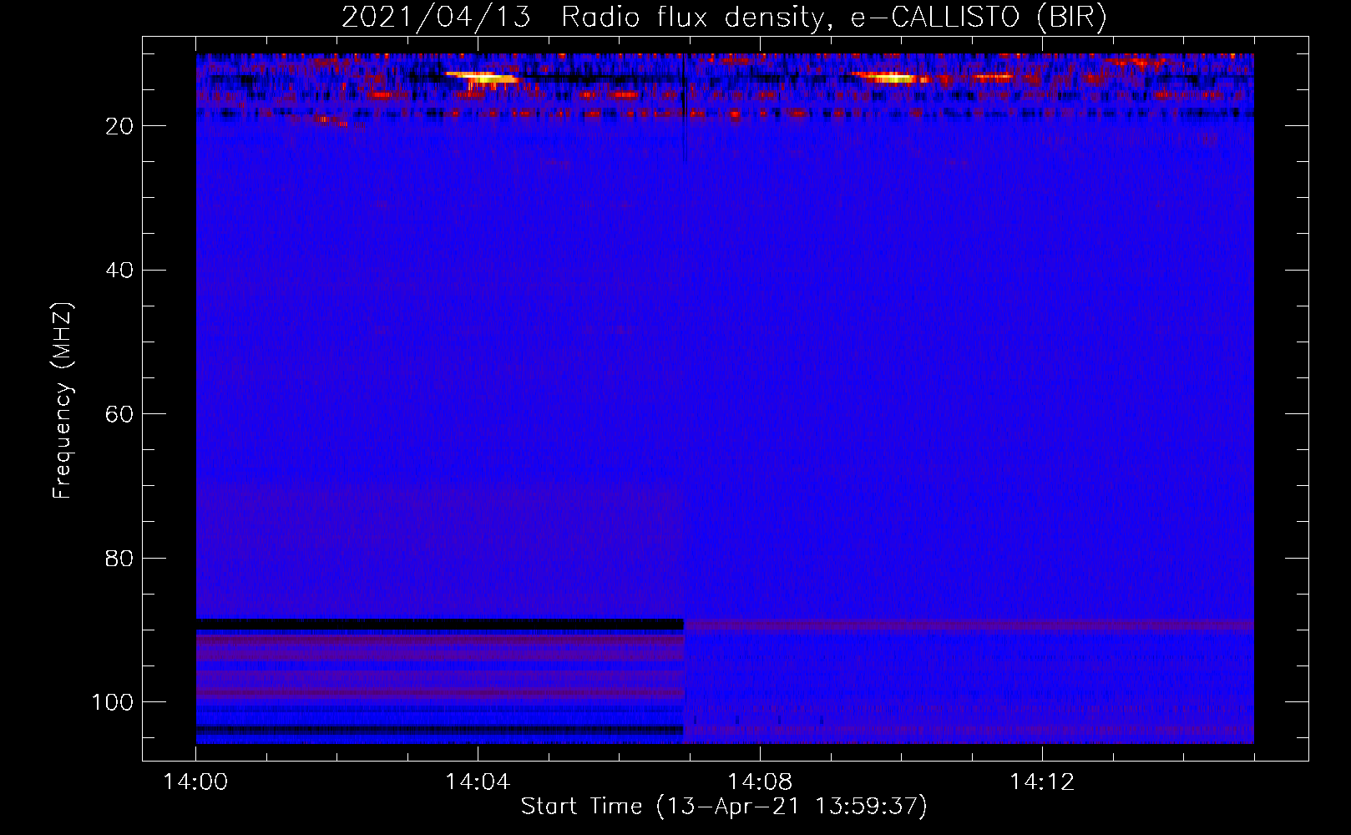Click the '14:00' time tick label
The height and width of the screenshot is (835, 1351).
195,782
